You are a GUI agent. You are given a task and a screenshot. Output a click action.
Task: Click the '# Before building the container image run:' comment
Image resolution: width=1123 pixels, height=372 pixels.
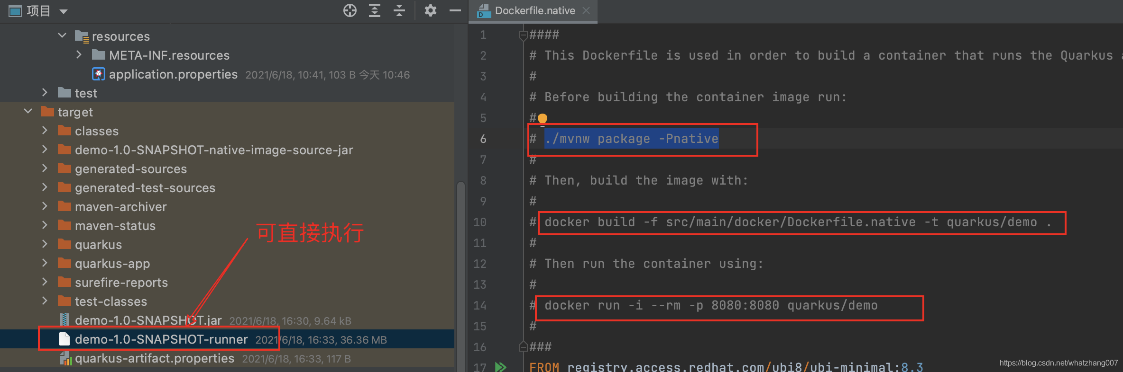pyautogui.click(x=688, y=97)
